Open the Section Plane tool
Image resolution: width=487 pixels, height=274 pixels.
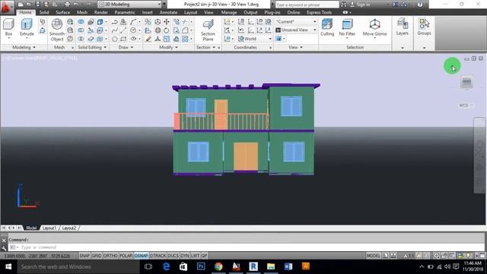208,30
